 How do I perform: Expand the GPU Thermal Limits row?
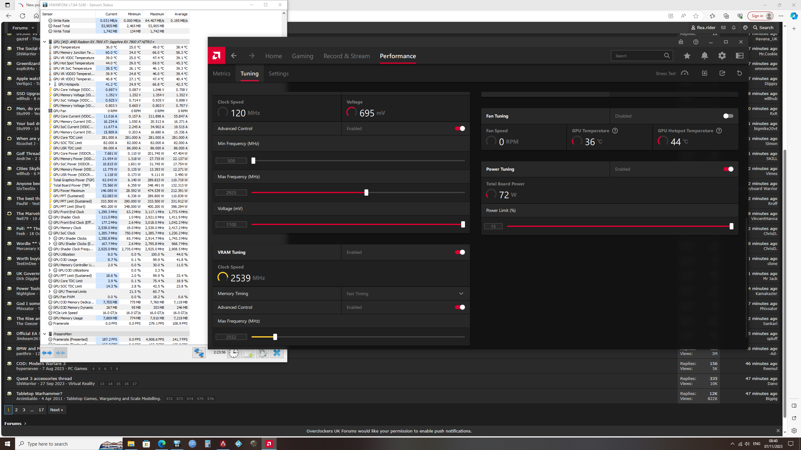(49, 292)
